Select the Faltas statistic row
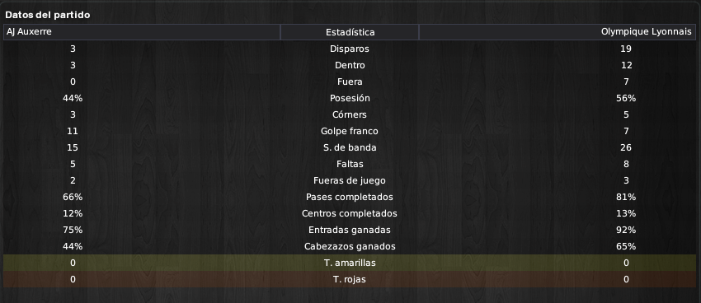Image resolution: width=701 pixels, height=303 pixels. click(350, 164)
